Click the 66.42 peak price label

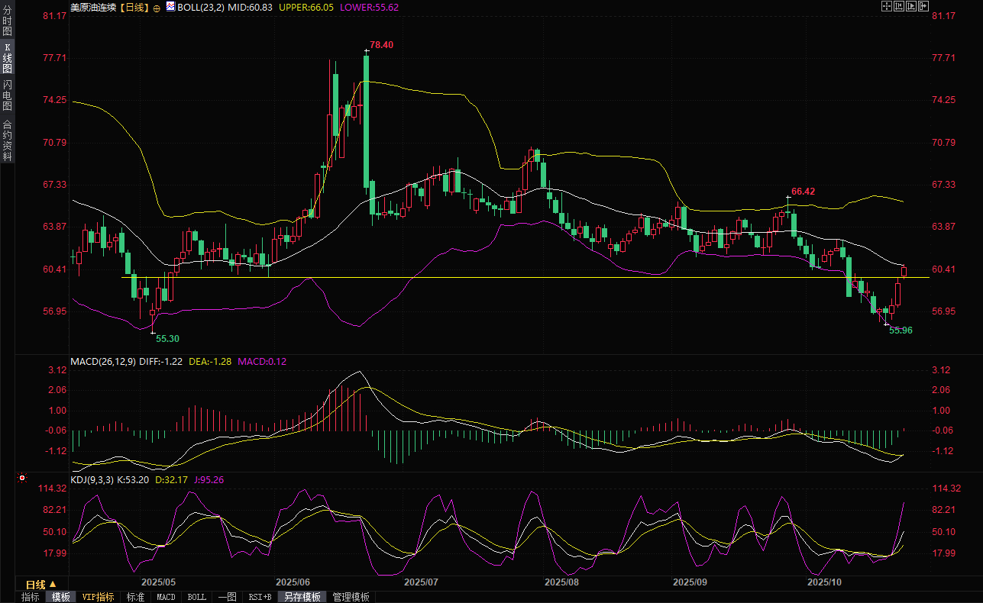click(803, 191)
